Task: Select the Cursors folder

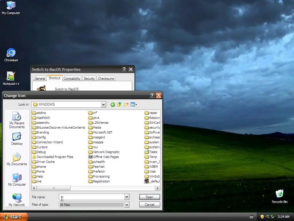Action: tap(40, 147)
